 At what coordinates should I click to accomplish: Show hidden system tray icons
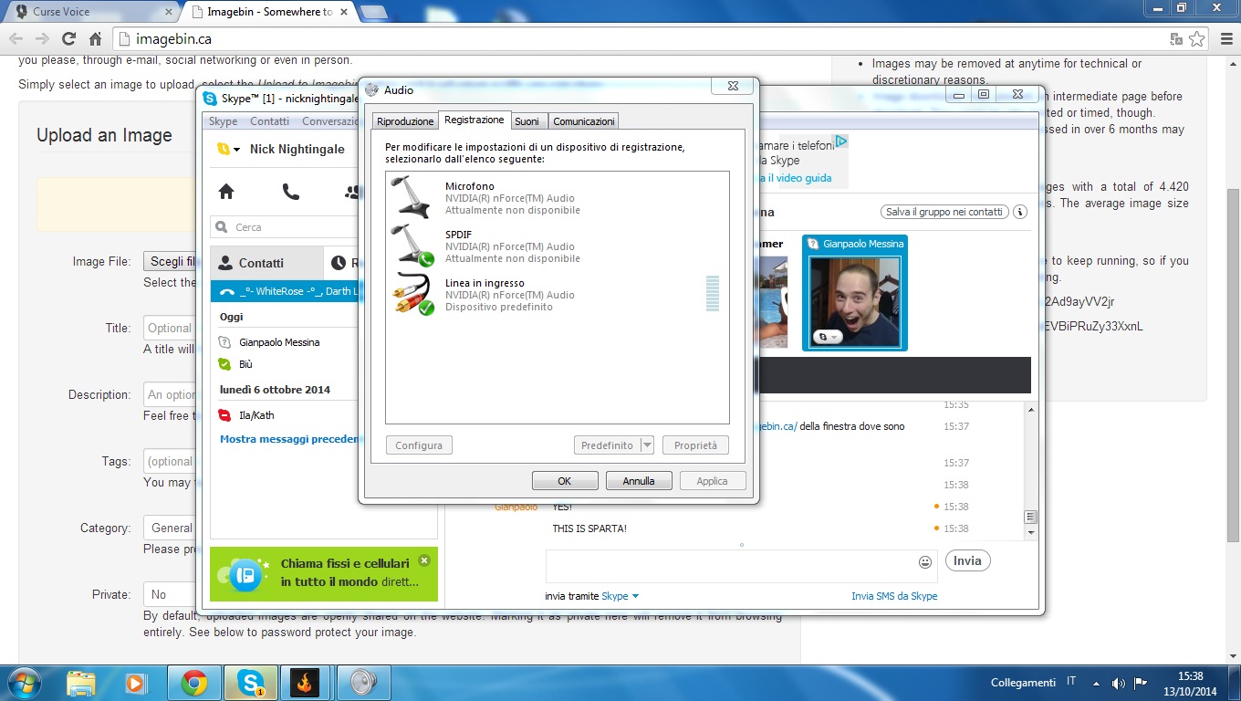[x=1096, y=683]
